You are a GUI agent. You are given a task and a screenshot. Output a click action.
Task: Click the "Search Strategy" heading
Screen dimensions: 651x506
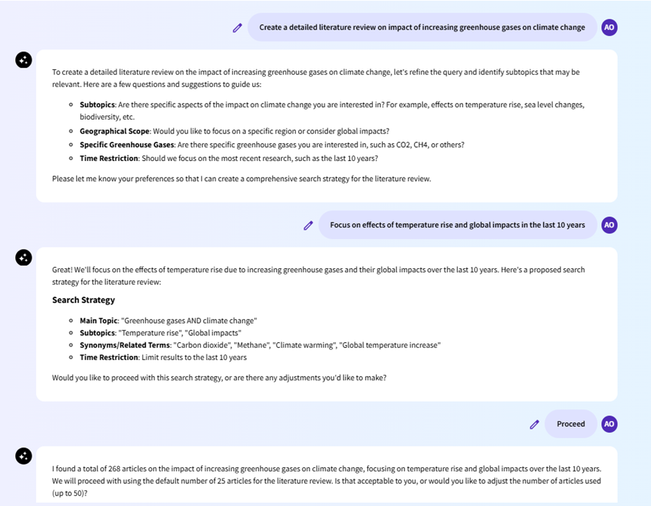coord(84,300)
